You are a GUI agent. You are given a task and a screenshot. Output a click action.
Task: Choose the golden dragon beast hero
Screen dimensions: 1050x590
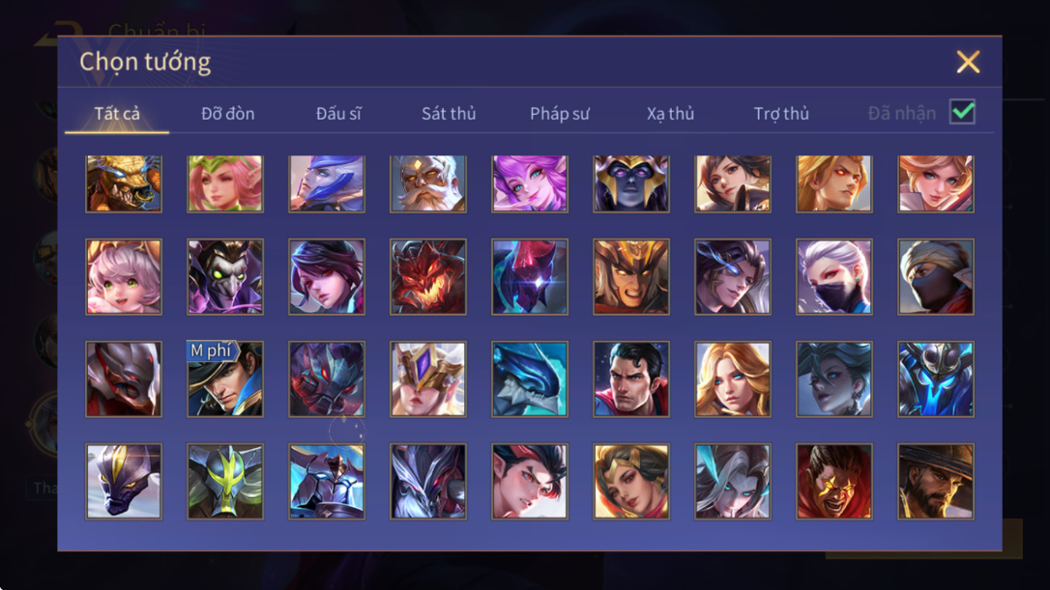tap(124, 183)
